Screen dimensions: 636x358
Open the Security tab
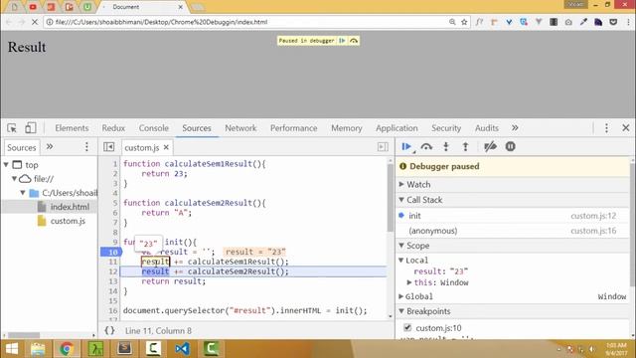446,128
